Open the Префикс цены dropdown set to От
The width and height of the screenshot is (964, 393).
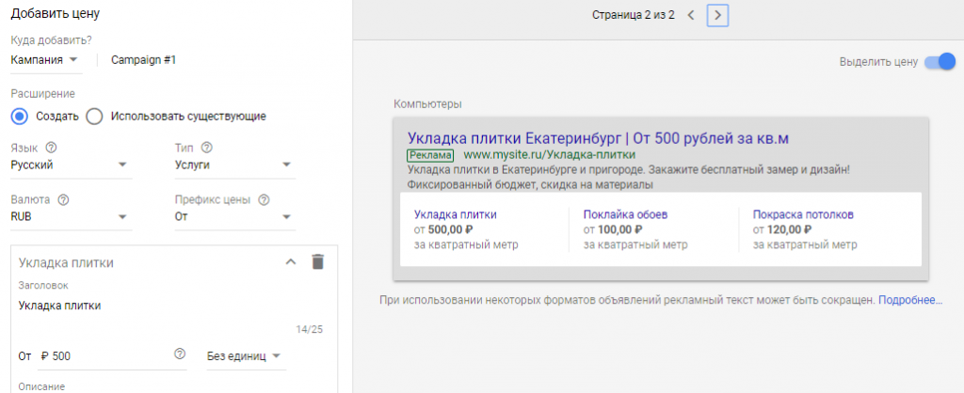click(234, 217)
